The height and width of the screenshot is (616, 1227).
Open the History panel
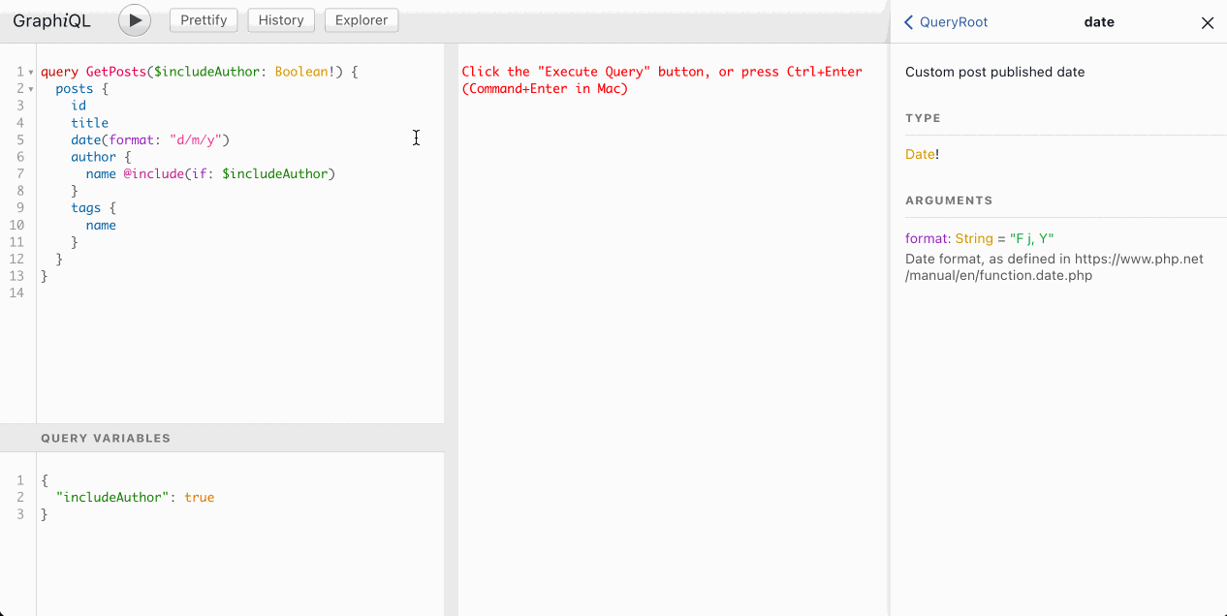pos(281,19)
